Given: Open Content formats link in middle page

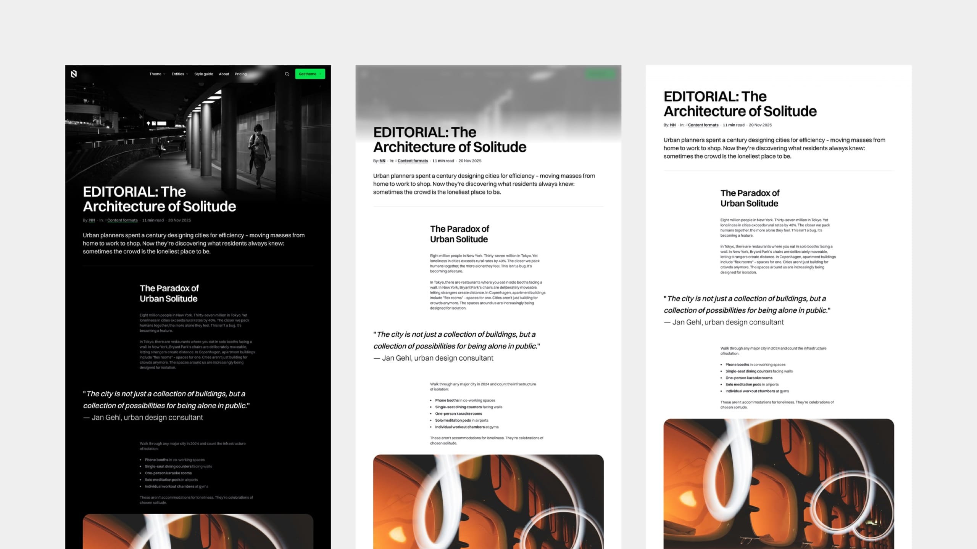Looking at the screenshot, I should [413, 161].
